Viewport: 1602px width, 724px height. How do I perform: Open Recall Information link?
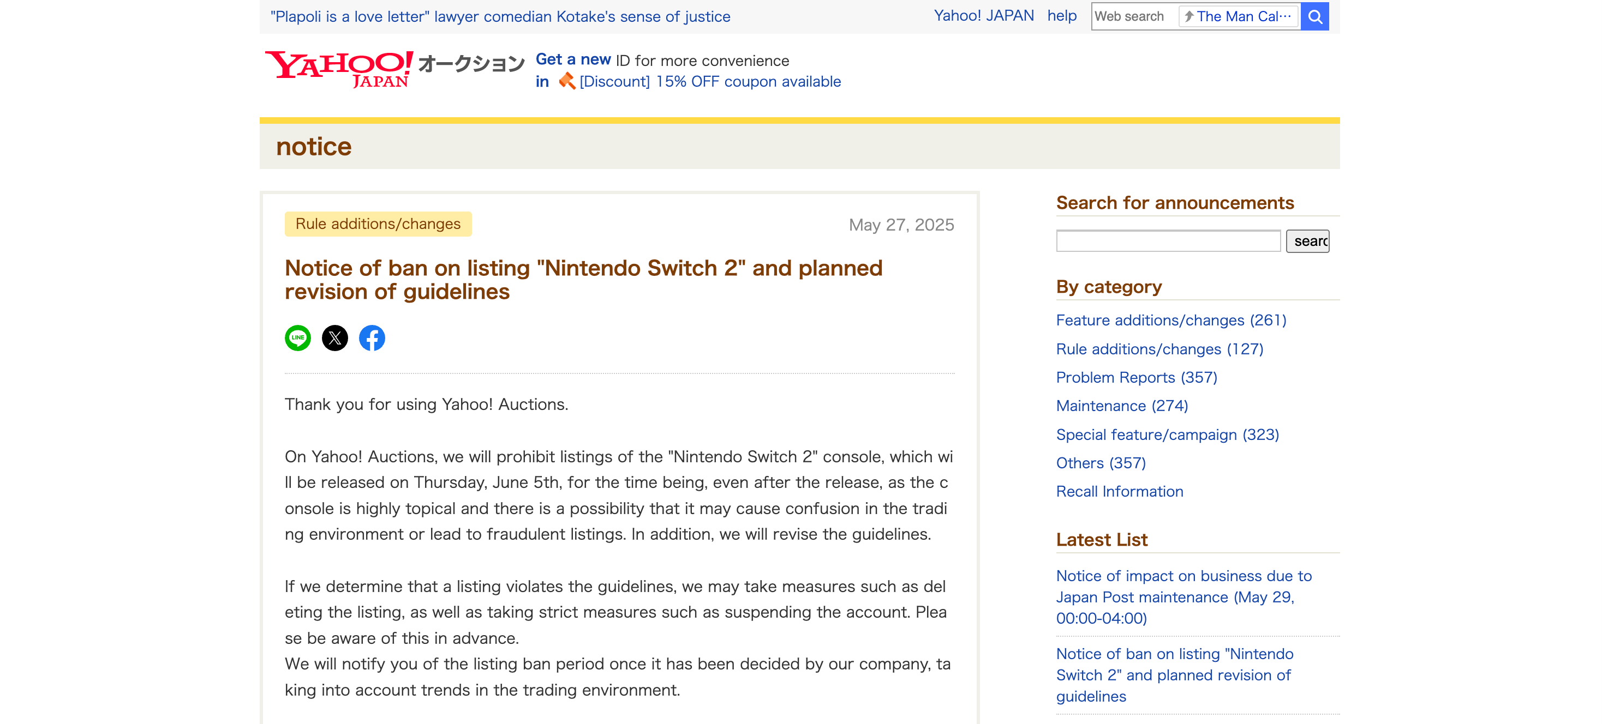coord(1120,492)
